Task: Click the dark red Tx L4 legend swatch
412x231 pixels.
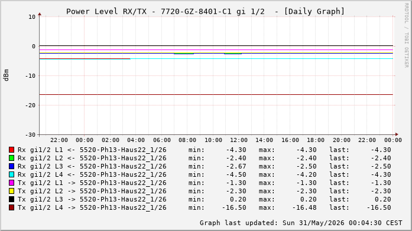Action: click(11, 207)
